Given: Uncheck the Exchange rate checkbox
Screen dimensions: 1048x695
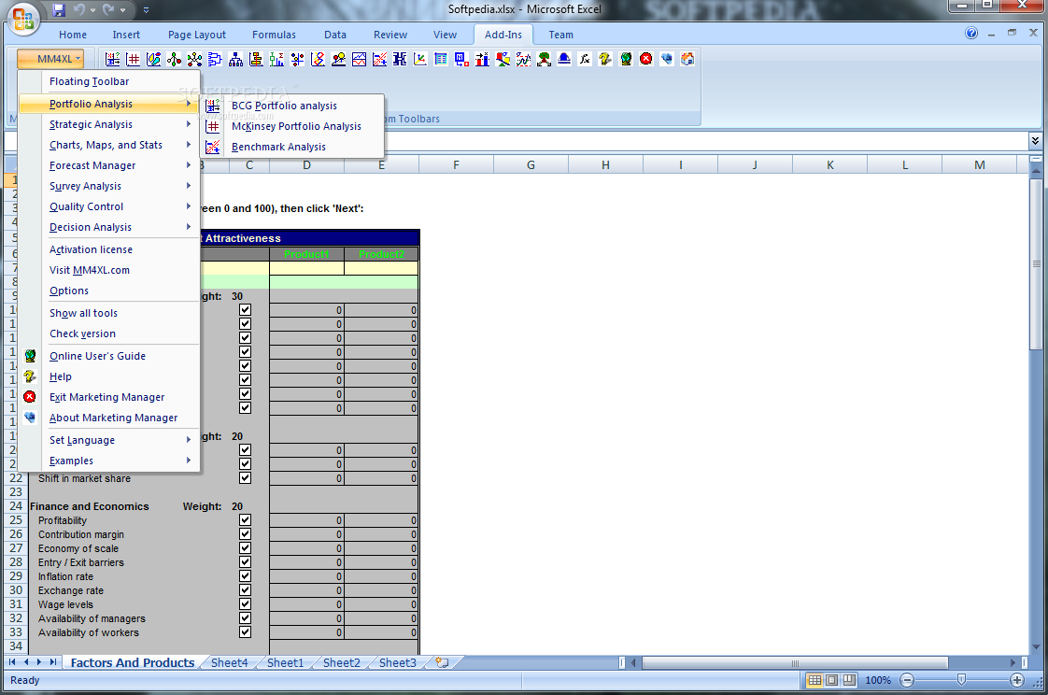Looking at the screenshot, I should pyautogui.click(x=246, y=590).
